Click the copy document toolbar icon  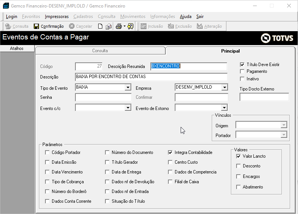pos(109,26)
